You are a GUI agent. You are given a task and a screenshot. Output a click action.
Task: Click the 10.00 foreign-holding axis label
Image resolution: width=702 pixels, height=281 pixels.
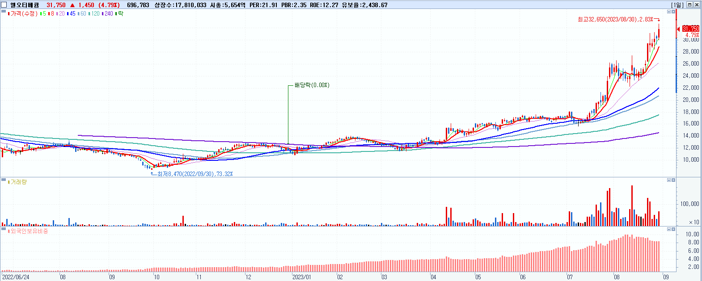[x=693, y=234]
